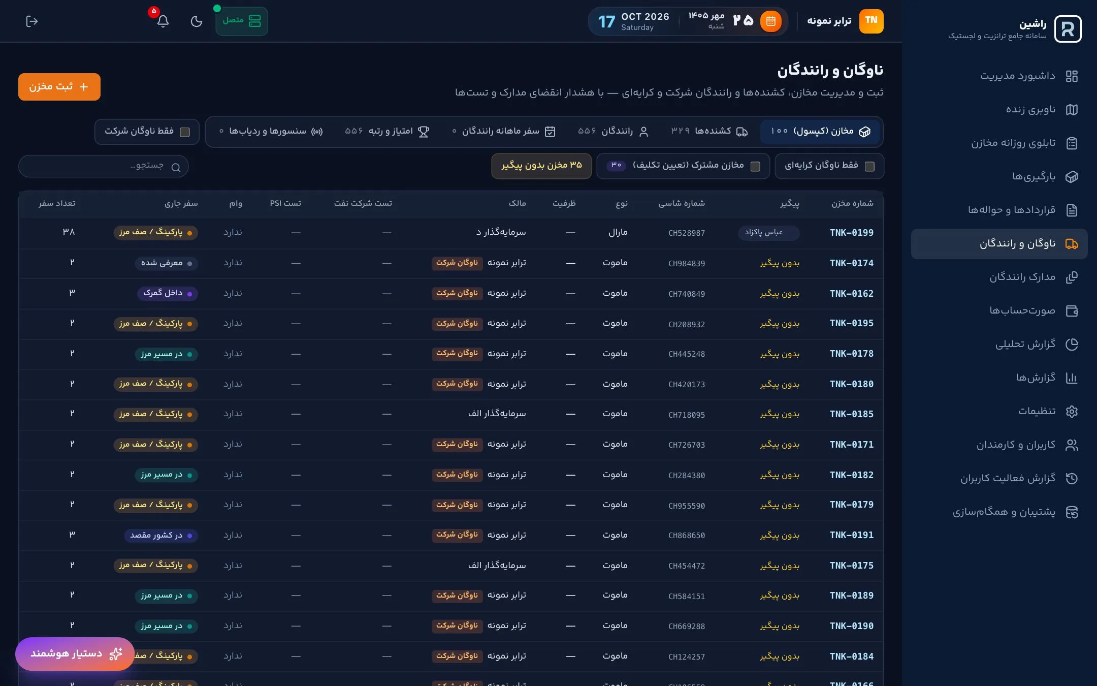
Task: Open گزارش‌ها bar chart icon
Action: click(x=1072, y=378)
